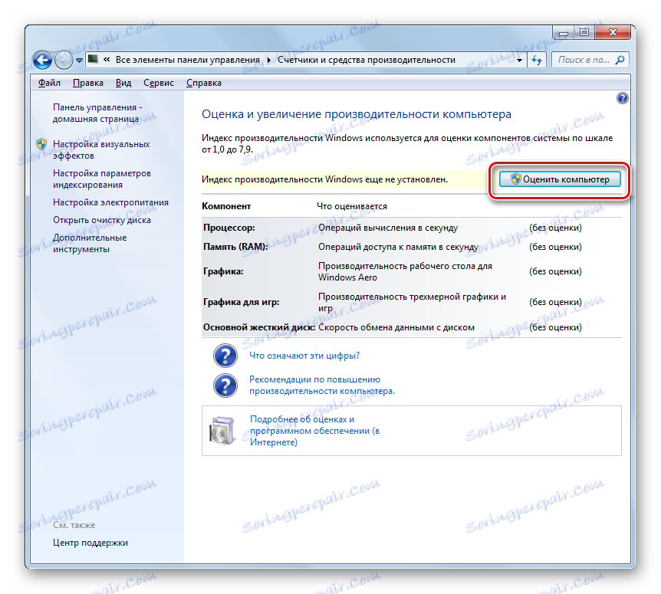
Task: Click the double chevron in the address bar
Action: coord(107,60)
